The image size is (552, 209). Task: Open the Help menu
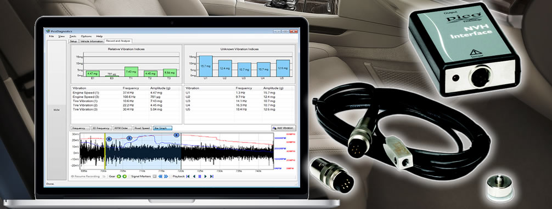coord(99,36)
